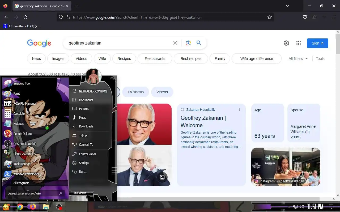The image size is (340, 212).
Task: Click the Sign in button
Action: (317, 43)
